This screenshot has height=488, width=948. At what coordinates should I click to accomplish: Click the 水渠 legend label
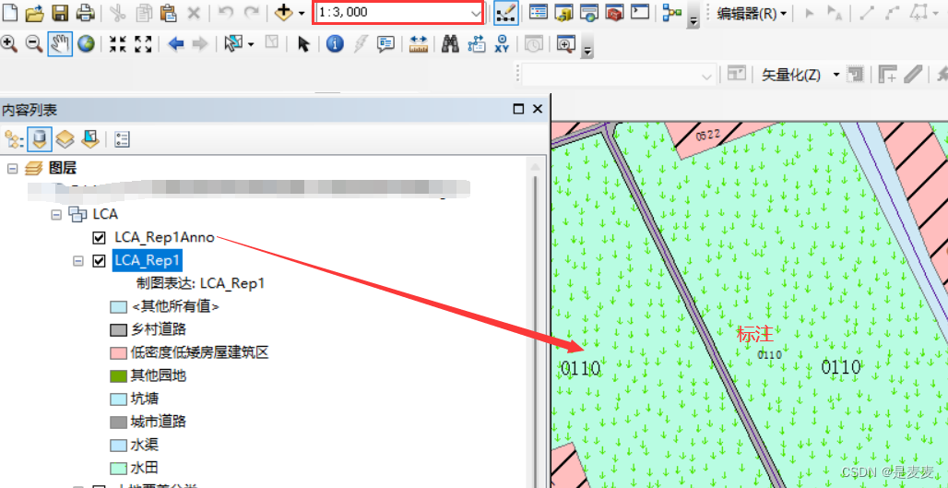pyautogui.click(x=145, y=445)
